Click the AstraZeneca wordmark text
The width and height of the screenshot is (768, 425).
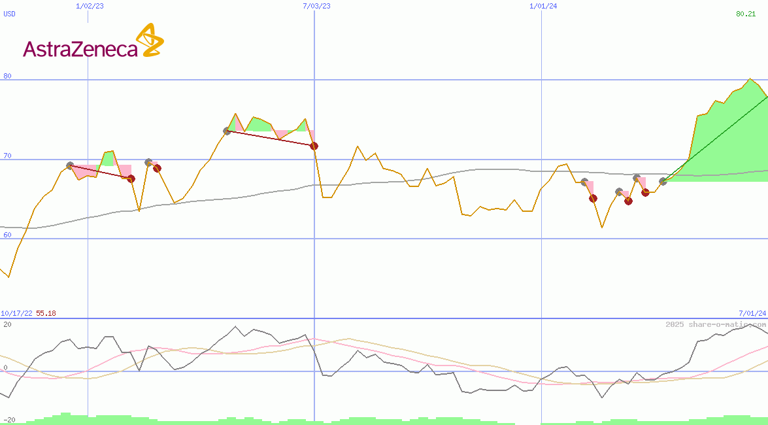(80, 49)
